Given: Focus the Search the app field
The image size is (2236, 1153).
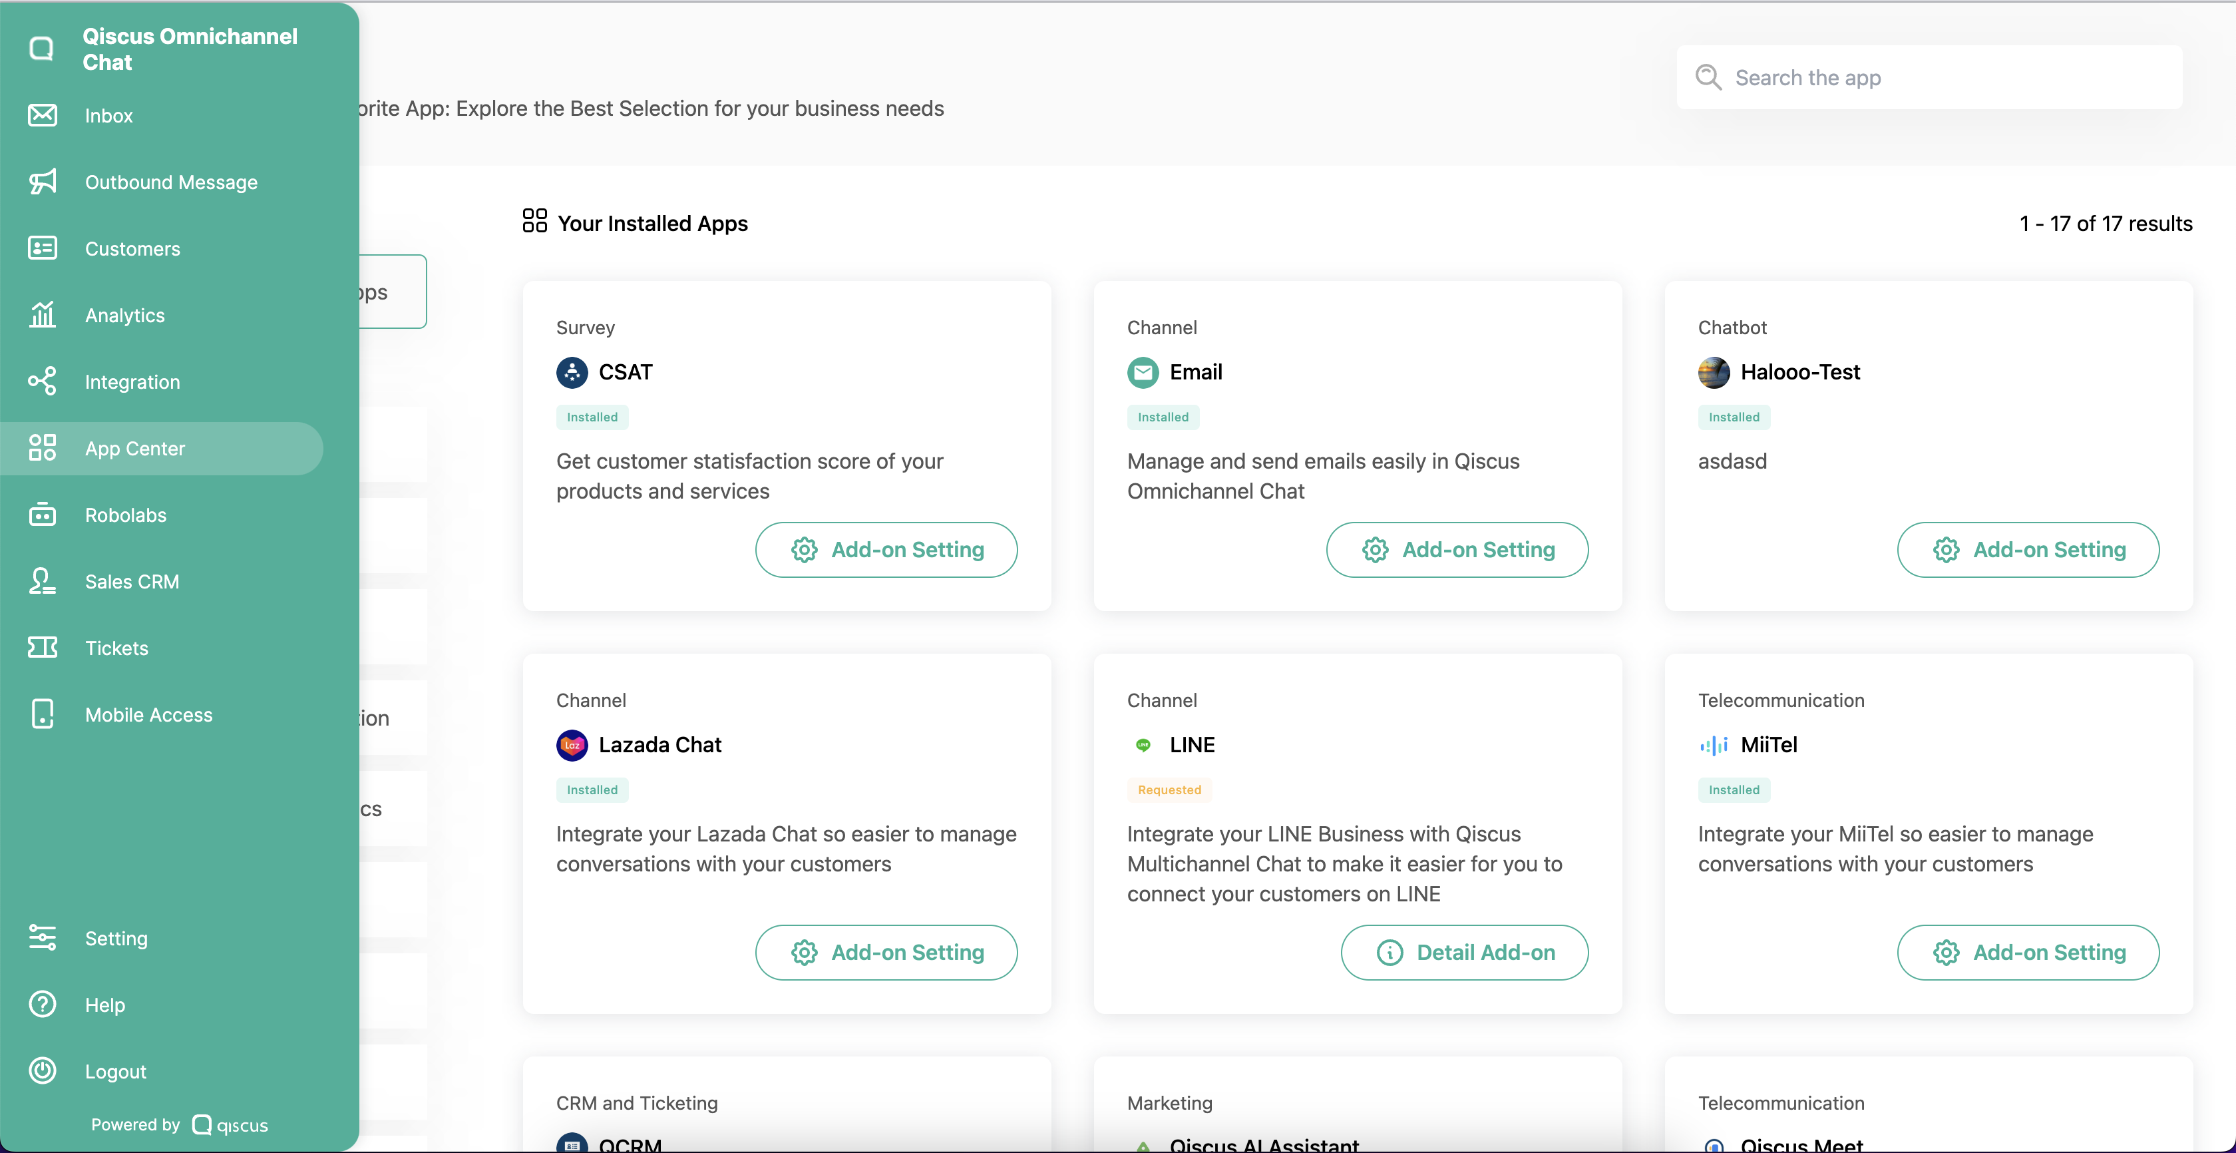Looking at the screenshot, I should click(1930, 77).
